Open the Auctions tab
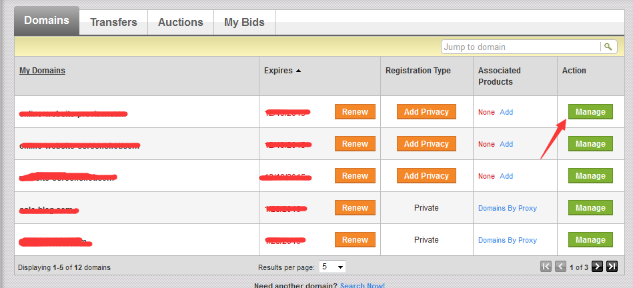 [181, 22]
